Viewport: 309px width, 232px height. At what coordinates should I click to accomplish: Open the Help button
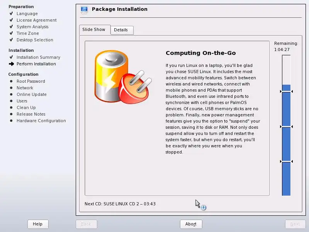click(38, 224)
